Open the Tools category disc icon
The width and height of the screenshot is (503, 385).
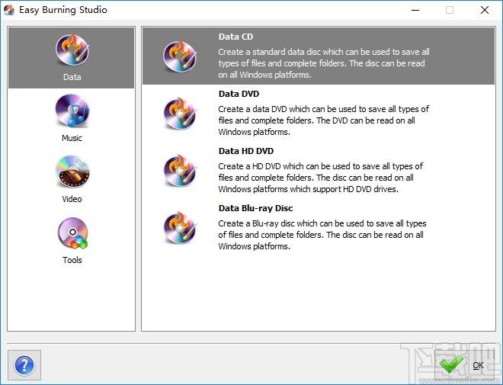(72, 233)
